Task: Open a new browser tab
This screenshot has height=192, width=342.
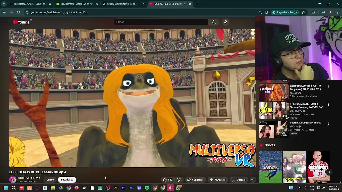Action: click(x=197, y=4)
